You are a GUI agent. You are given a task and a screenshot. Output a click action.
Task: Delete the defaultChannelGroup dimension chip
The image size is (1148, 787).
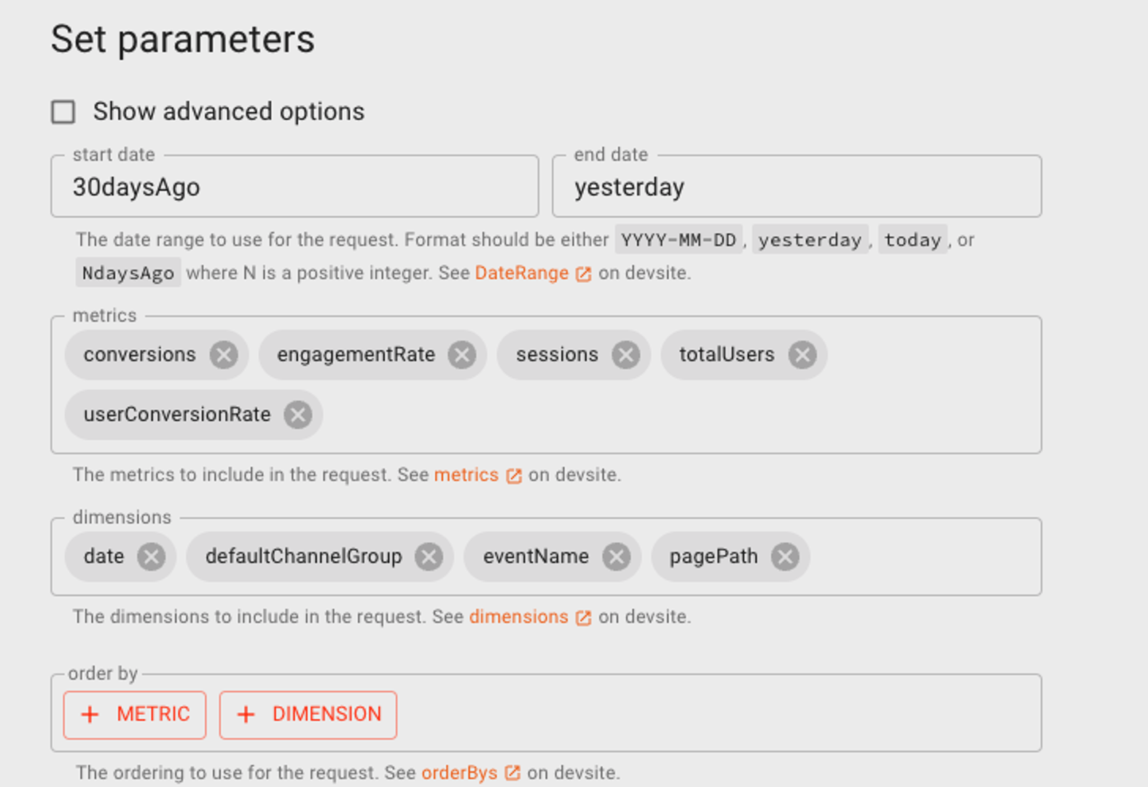tap(429, 557)
